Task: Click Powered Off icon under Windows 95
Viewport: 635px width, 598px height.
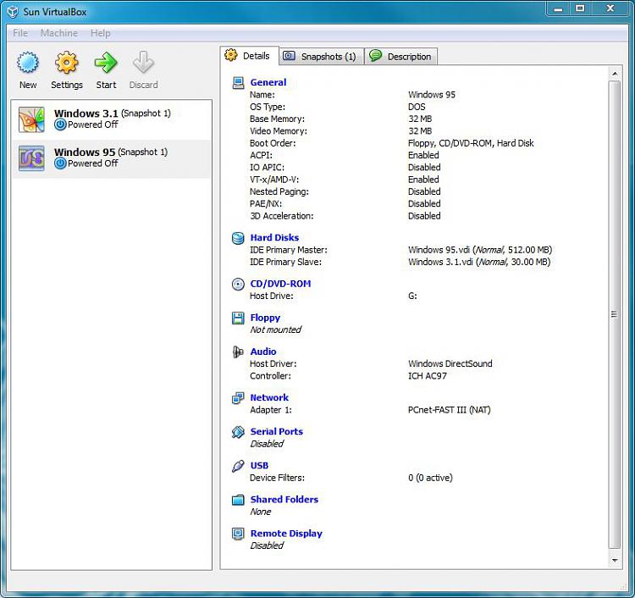Action: coord(60,163)
